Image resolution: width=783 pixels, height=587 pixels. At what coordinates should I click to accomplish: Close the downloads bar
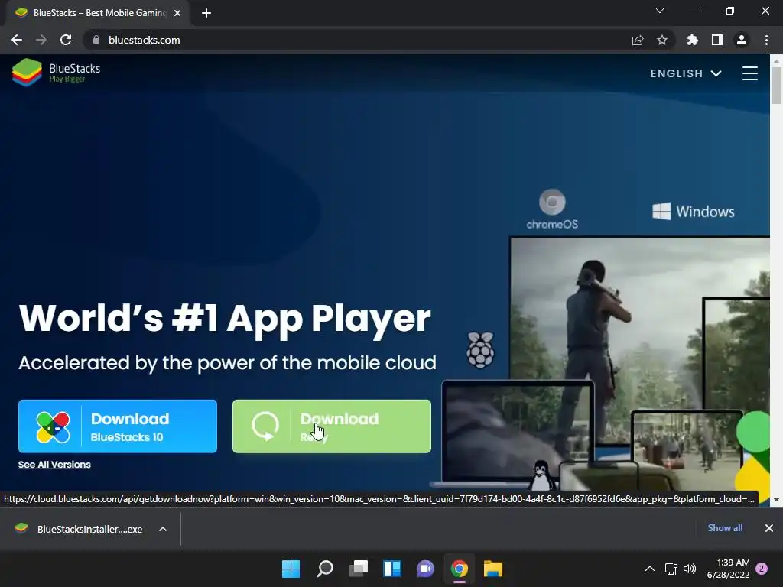pos(769,528)
